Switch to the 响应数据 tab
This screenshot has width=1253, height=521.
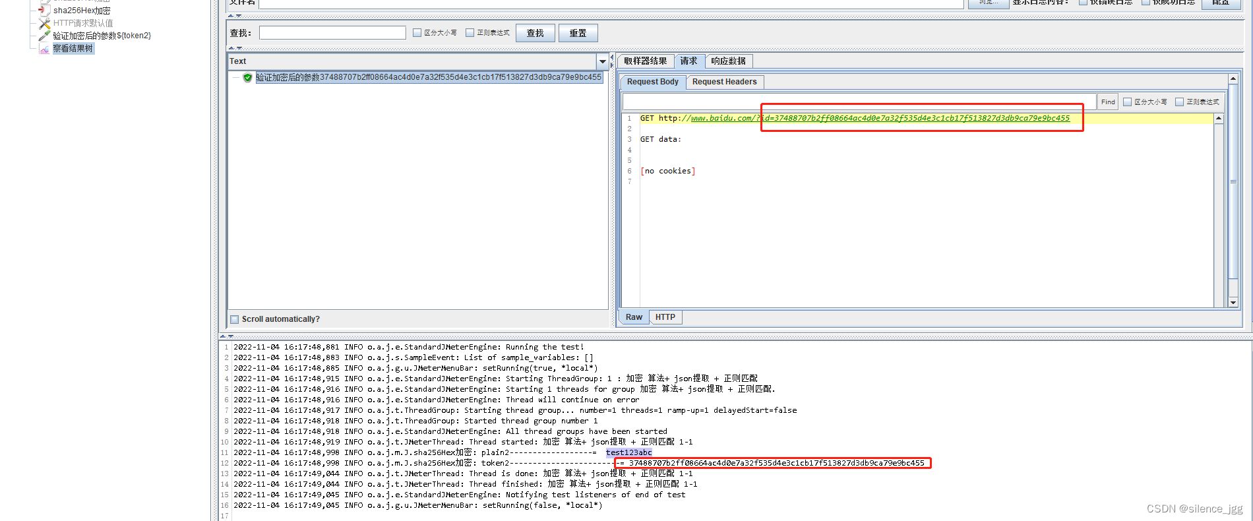tap(729, 61)
